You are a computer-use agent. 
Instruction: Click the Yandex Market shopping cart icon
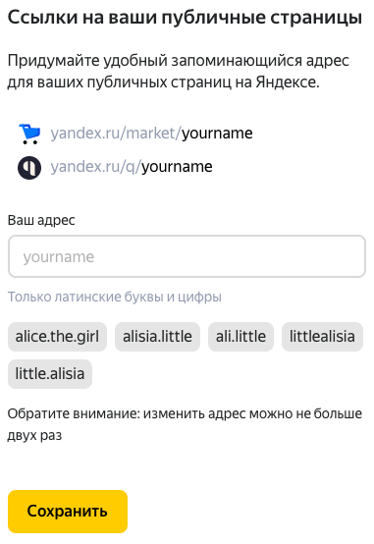coord(29,134)
